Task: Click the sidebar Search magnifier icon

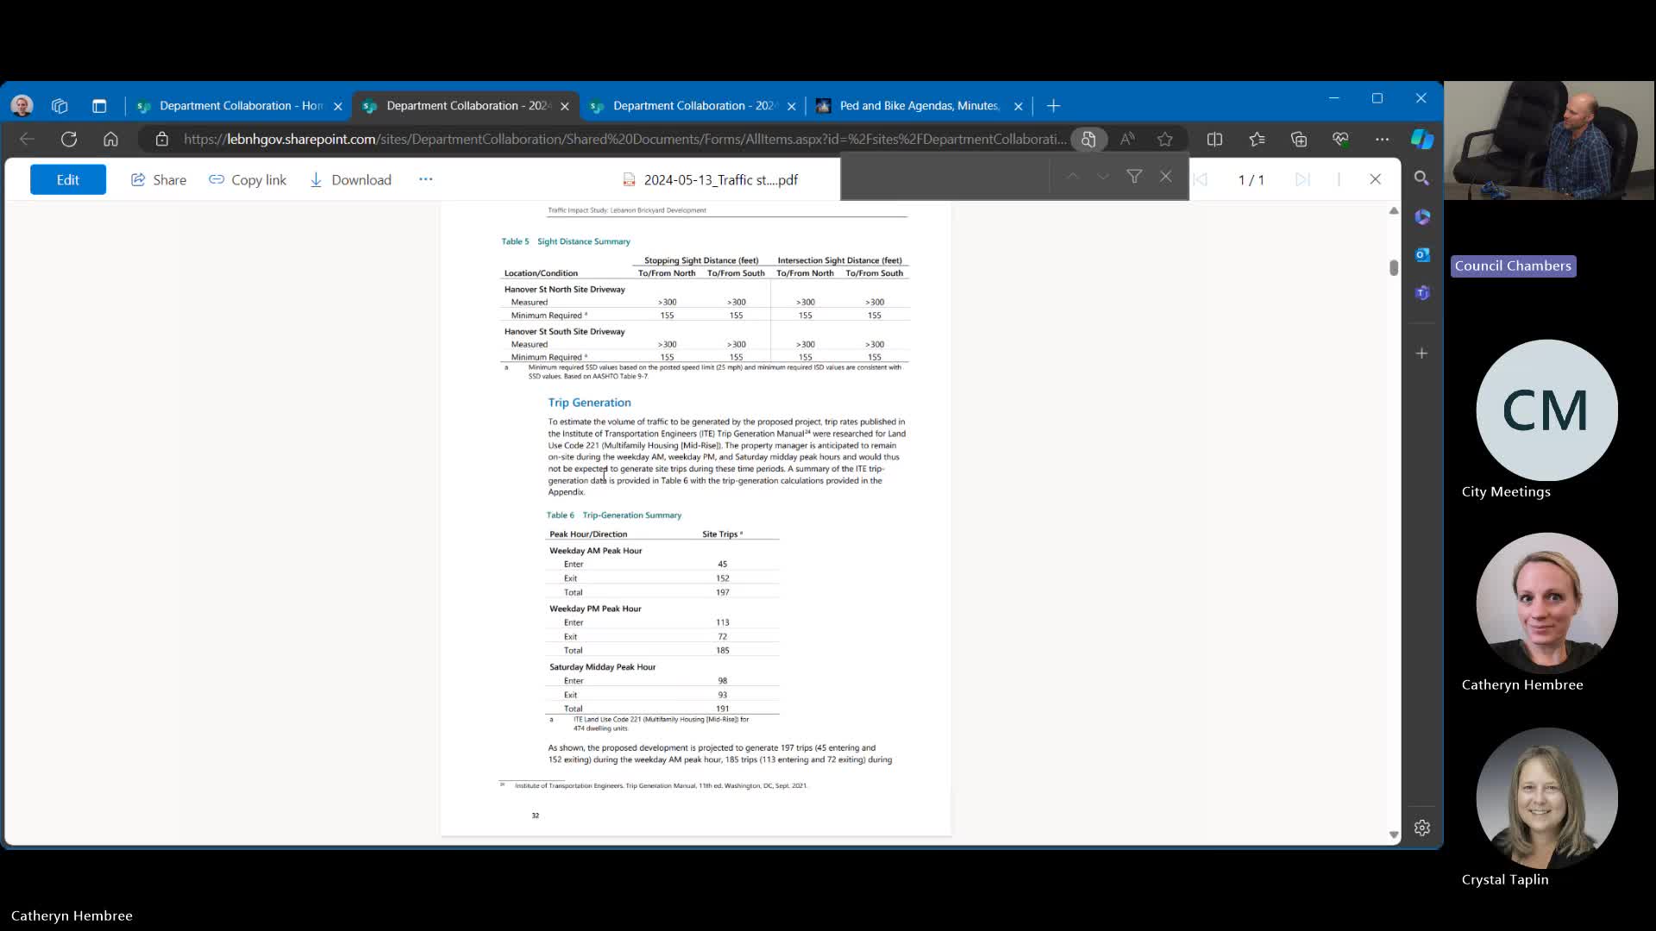Action: tap(1421, 178)
